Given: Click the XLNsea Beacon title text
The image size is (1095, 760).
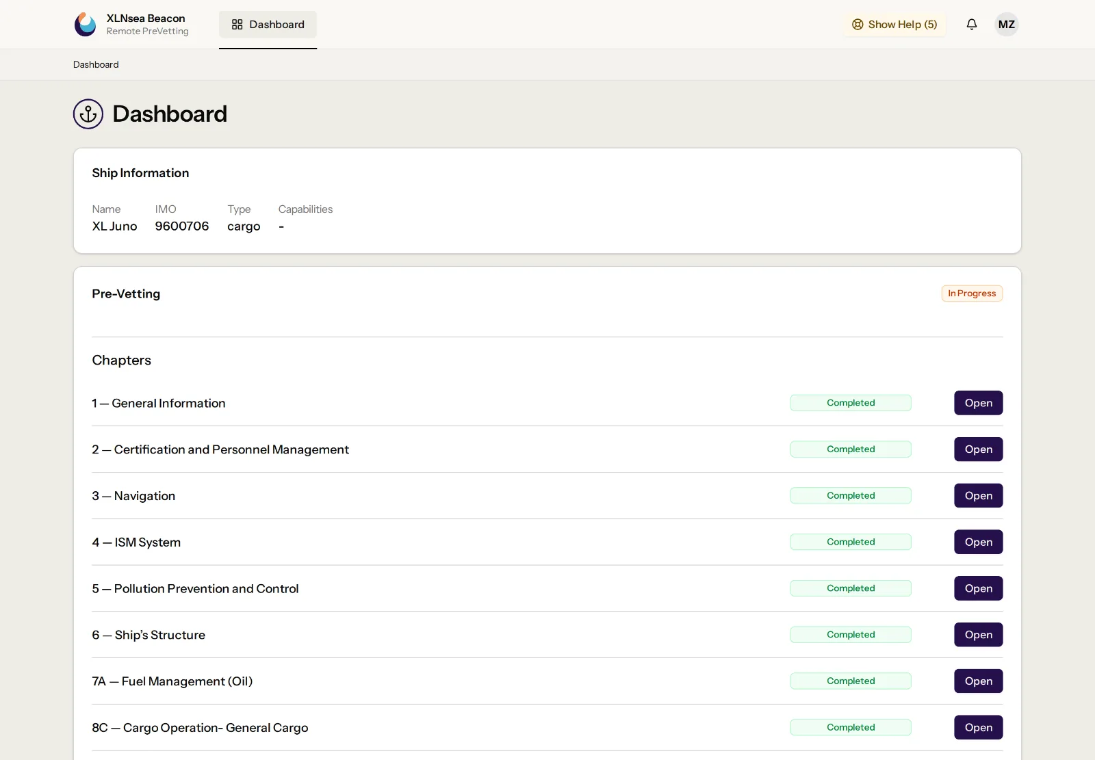Looking at the screenshot, I should pos(146,18).
